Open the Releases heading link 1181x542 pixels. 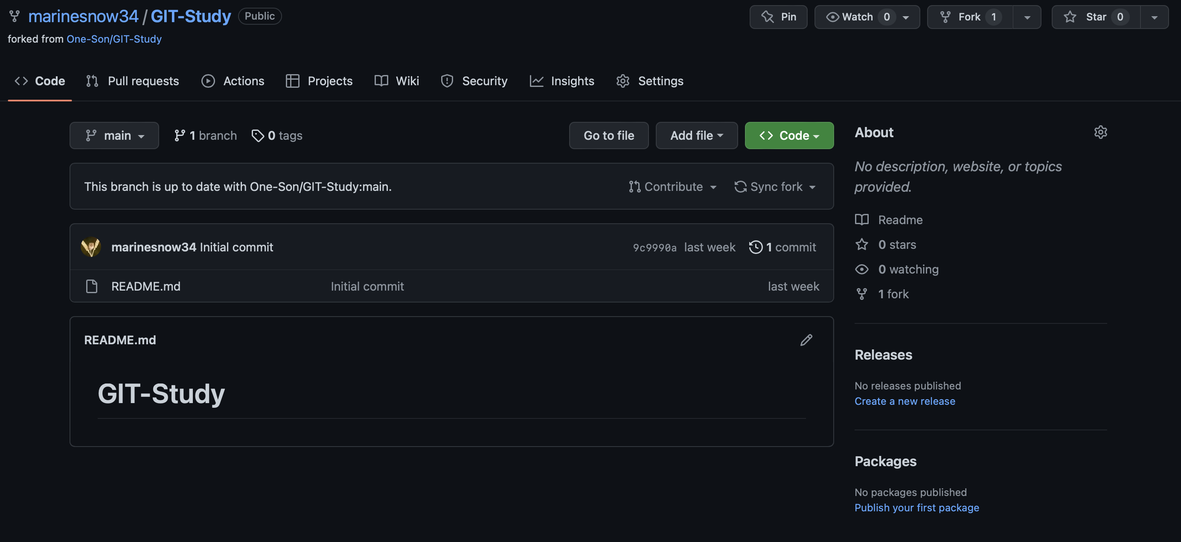883,355
